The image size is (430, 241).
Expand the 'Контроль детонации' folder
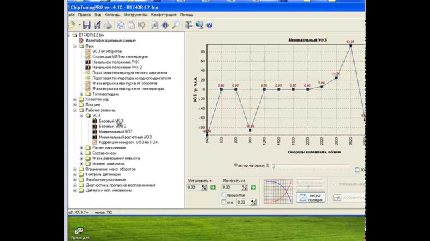[x=75, y=174]
